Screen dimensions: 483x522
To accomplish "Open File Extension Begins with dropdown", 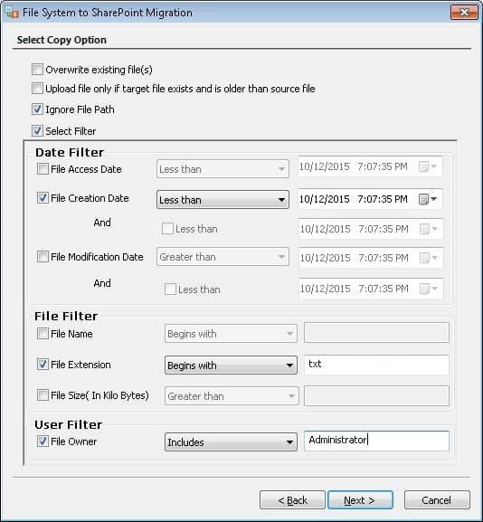I will coord(231,365).
